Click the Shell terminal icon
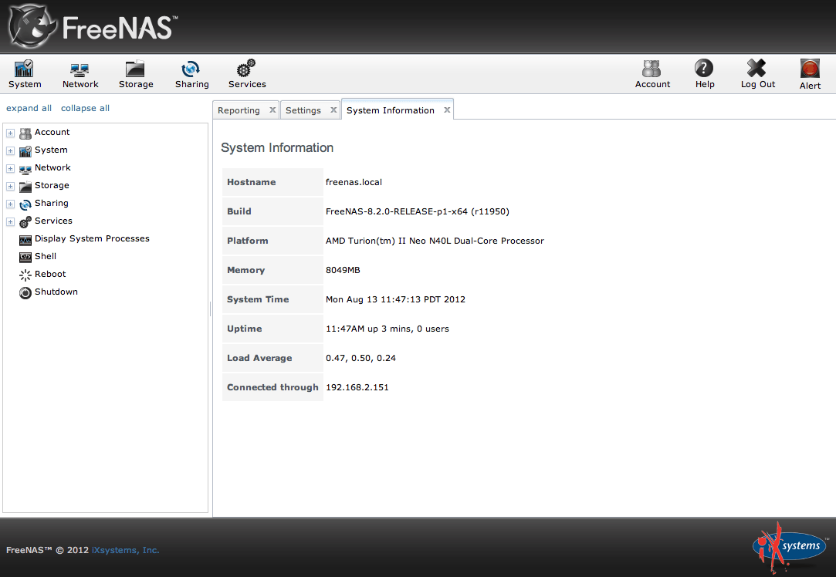Screen dimensions: 836x577 tap(25, 258)
